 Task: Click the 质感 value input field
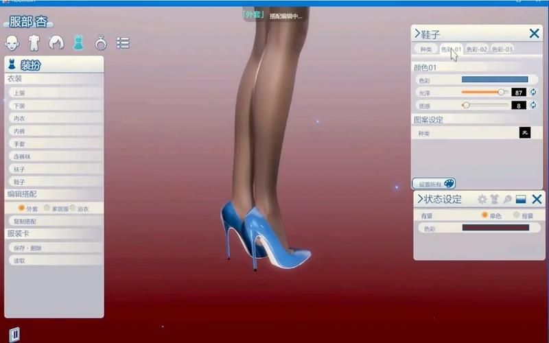click(x=518, y=106)
